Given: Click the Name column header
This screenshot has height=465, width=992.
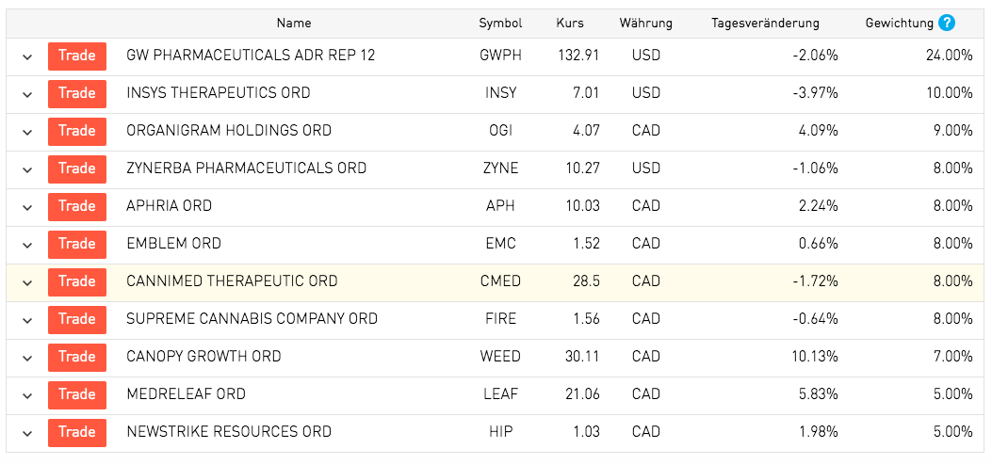Looking at the screenshot, I should (294, 24).
